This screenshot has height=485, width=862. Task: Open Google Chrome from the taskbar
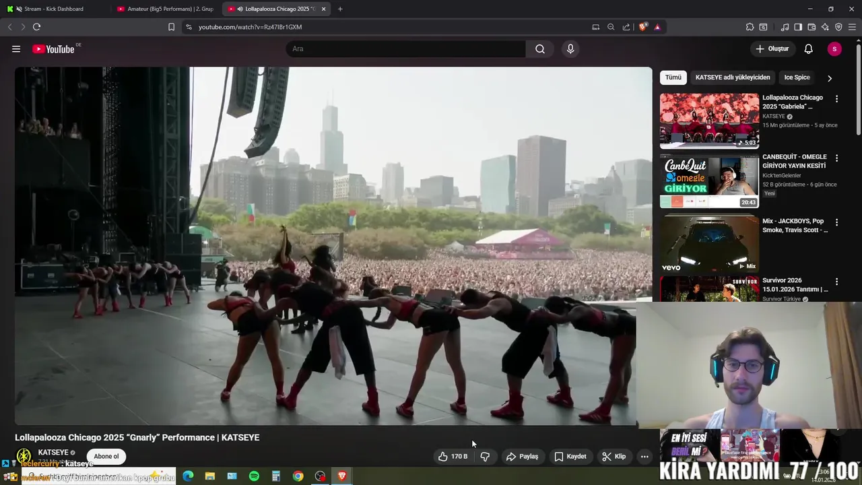click(298, 476)
